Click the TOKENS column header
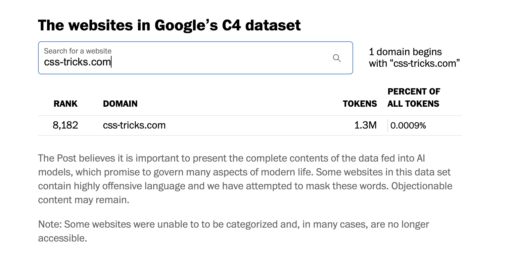Viewport: 515px width, 263px height. (360, 104)
